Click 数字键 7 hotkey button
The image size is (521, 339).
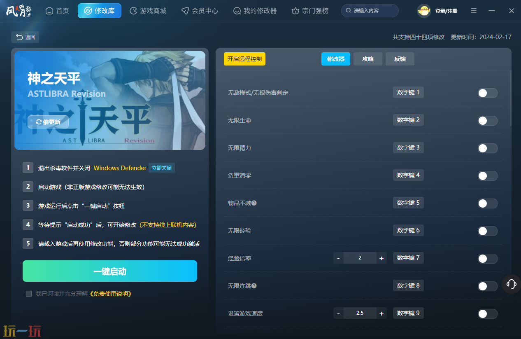click(408, 258)
